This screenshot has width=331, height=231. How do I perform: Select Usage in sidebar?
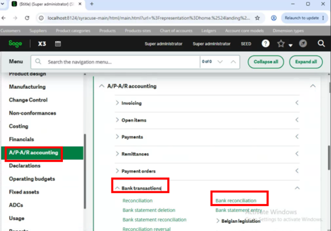coord(17,218)
